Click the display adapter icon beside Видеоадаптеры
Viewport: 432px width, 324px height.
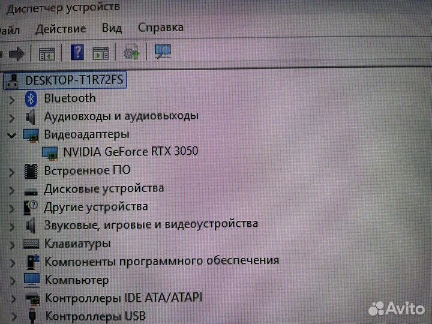[x=31, y=135]
